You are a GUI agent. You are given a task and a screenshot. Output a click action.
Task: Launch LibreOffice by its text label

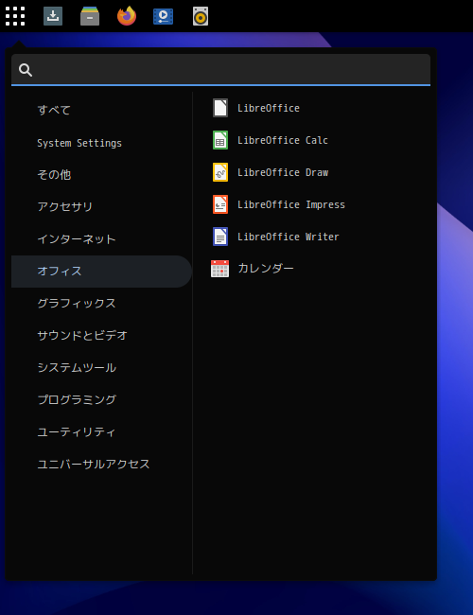(x=269, y=108)
